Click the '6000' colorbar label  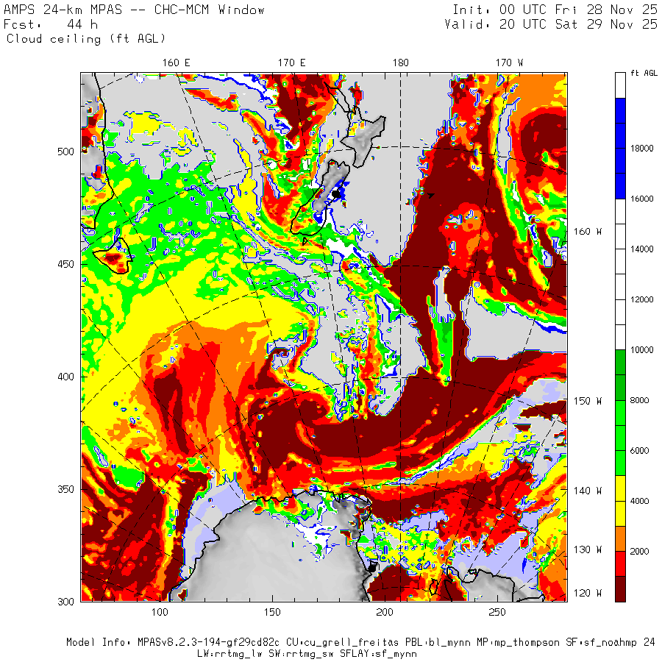pos(640,451)
